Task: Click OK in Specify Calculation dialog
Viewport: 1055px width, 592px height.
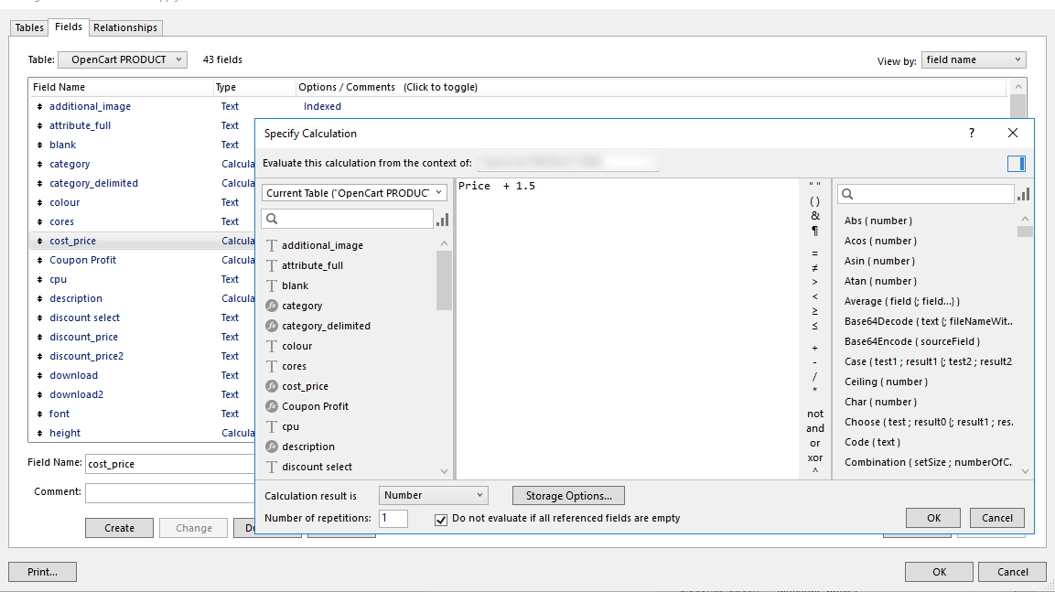Action: pos(934,518)
